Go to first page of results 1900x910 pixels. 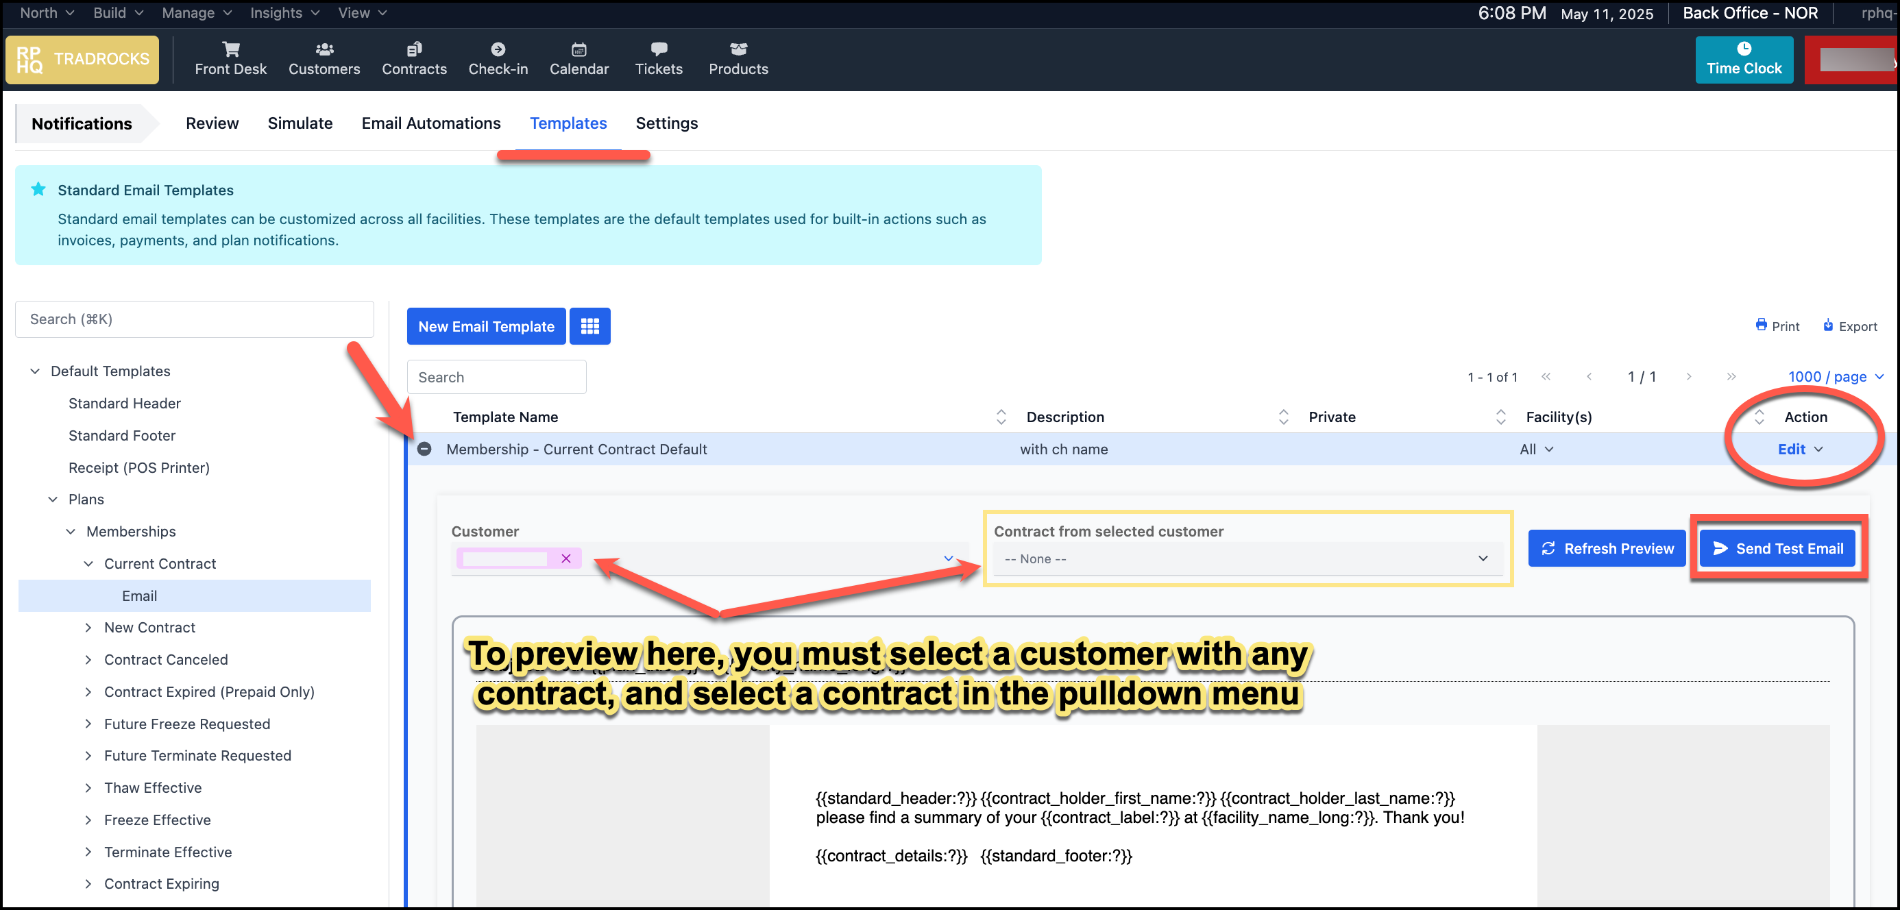[x=1546, y=377]
